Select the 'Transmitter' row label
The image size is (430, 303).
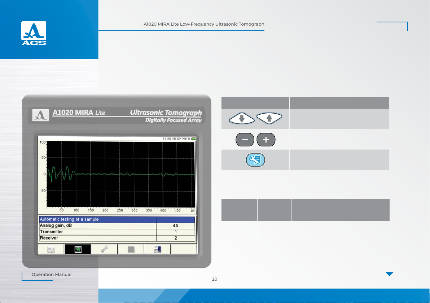(x=51, y=232)
